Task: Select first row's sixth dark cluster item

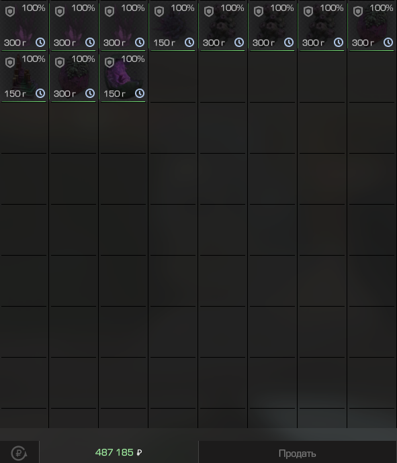Action: point(272,25)
